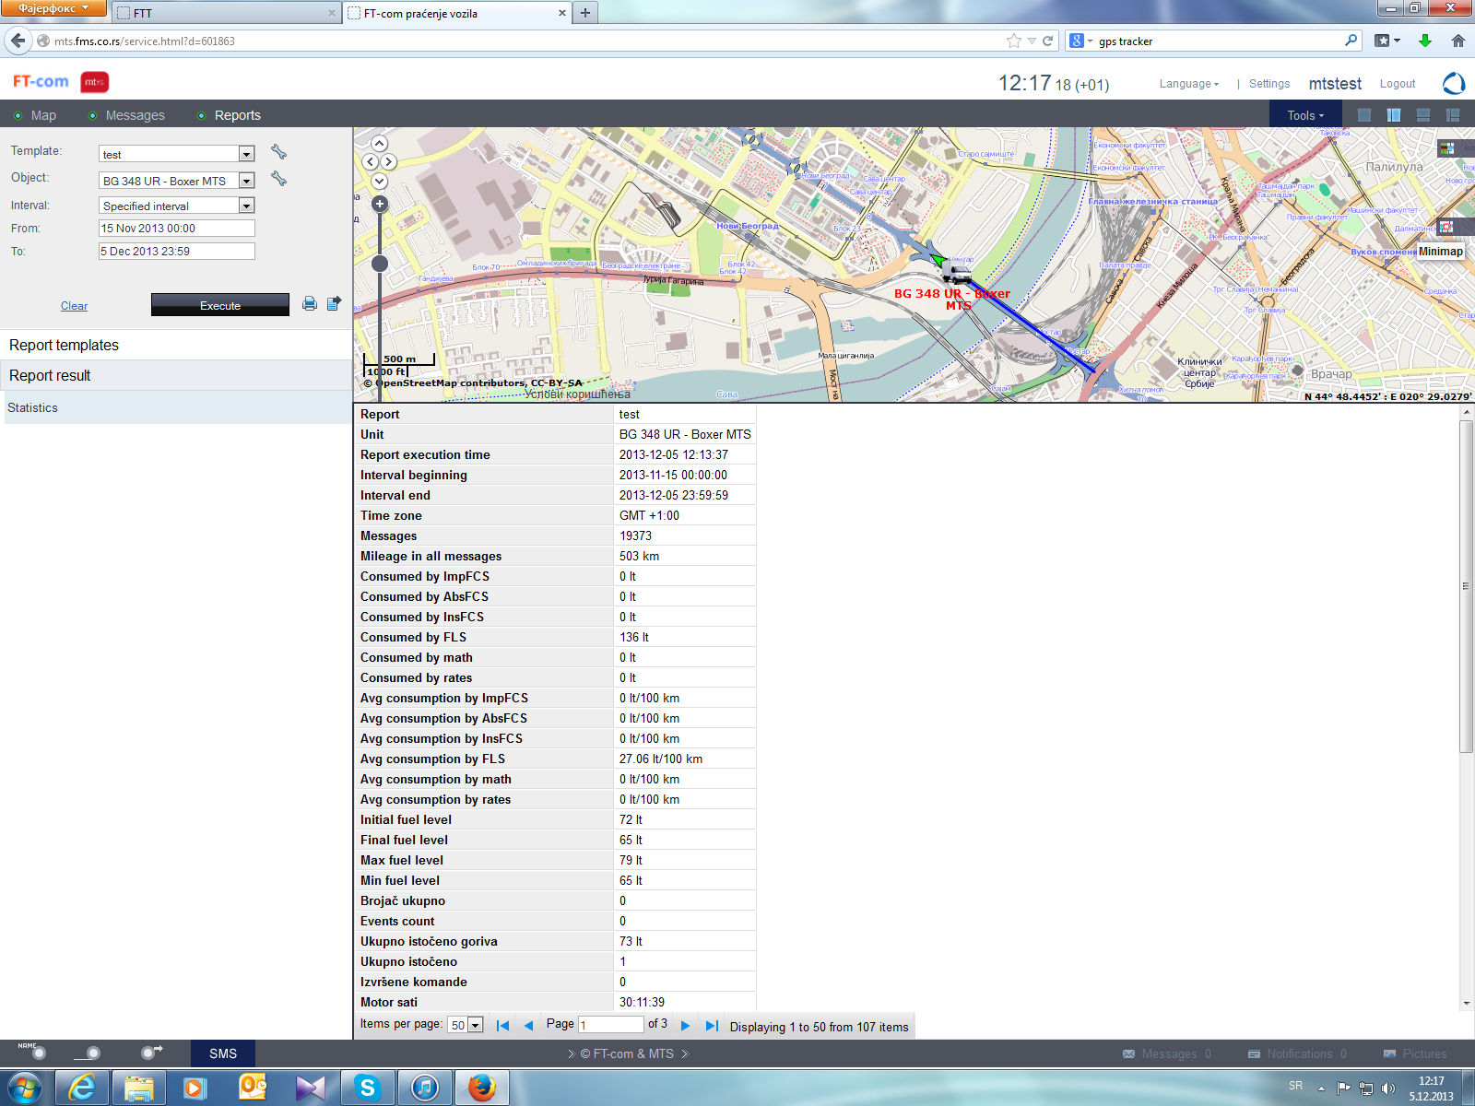Open the Tools menu
This screenshot has height=1106, width=1475.
(x=1304, y=115)
